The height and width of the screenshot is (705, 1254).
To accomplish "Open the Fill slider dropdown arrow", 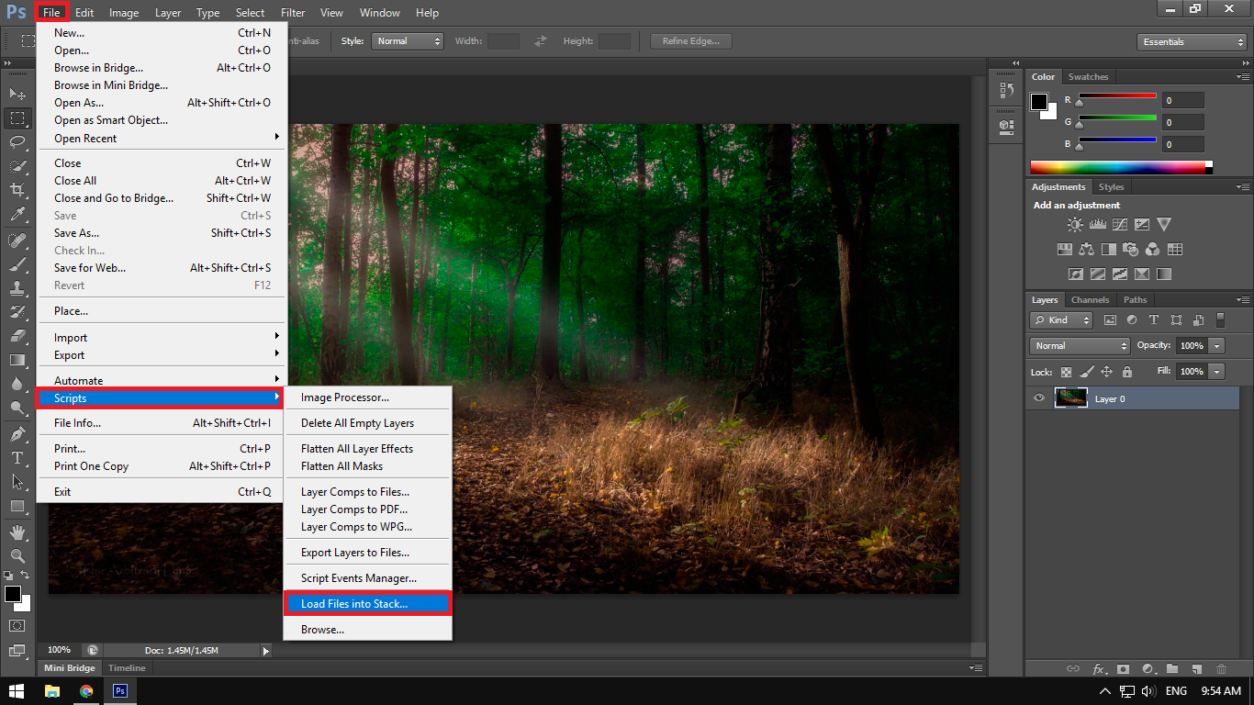I will click(x=1217, y=372).
